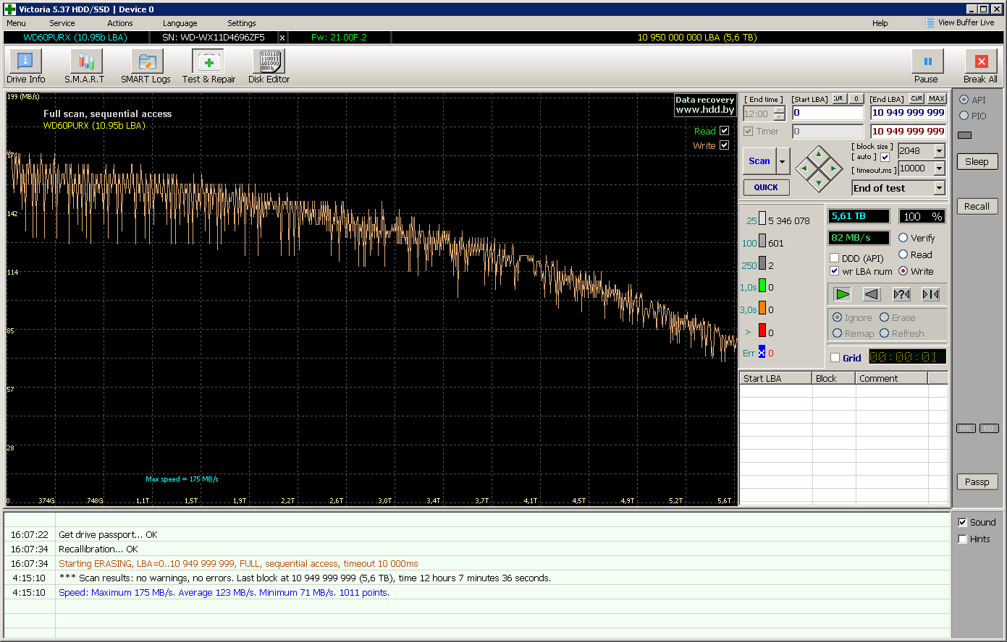Open the End of test dropdown
Viewport: 1007px width, 642px height.
click(x=939, y=188)
